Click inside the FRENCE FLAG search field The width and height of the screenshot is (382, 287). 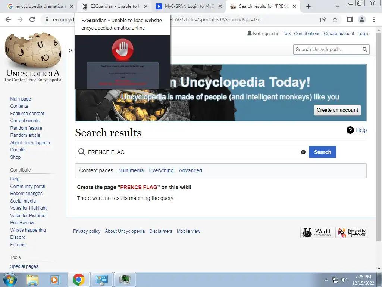pyautogui.click(x=192, y=152)
